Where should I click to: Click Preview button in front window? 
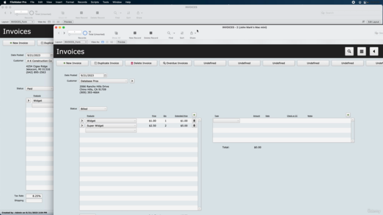(x=121, y=42)
